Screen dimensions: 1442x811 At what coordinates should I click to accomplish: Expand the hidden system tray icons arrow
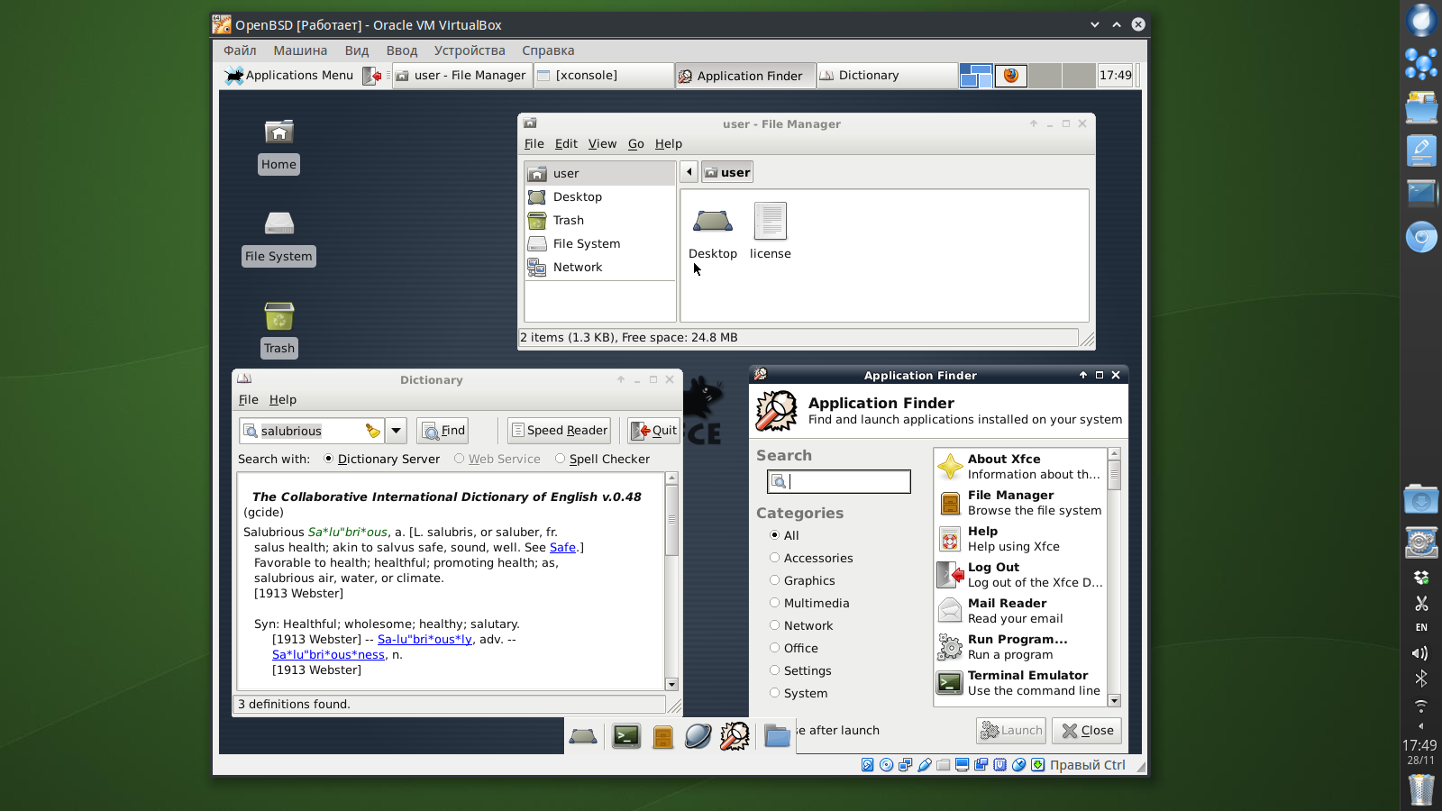(x=1421, y=726)
